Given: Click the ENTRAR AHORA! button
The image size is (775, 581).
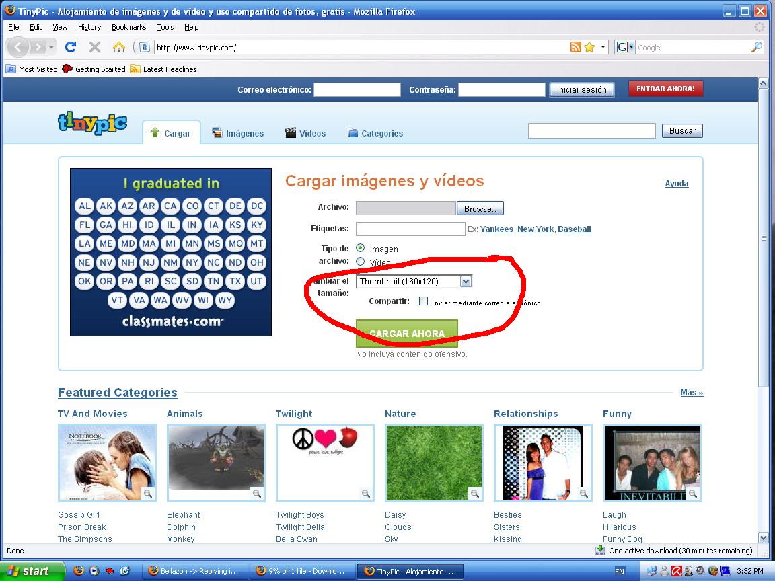Looking at the screenshot, I should click(665, 89).
